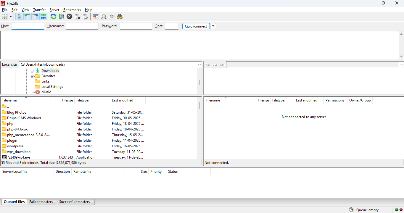The height and width of the screenshot is (213, 404).
Task: Sort remote list by Permissions column
Action: 335,100
